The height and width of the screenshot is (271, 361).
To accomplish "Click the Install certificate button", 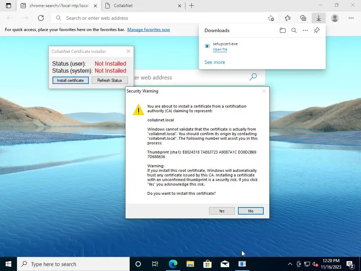I will [71, 80].
